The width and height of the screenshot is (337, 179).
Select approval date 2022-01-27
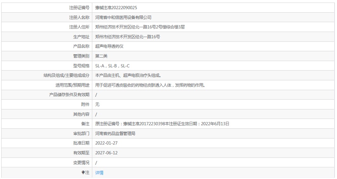(107, 143)
